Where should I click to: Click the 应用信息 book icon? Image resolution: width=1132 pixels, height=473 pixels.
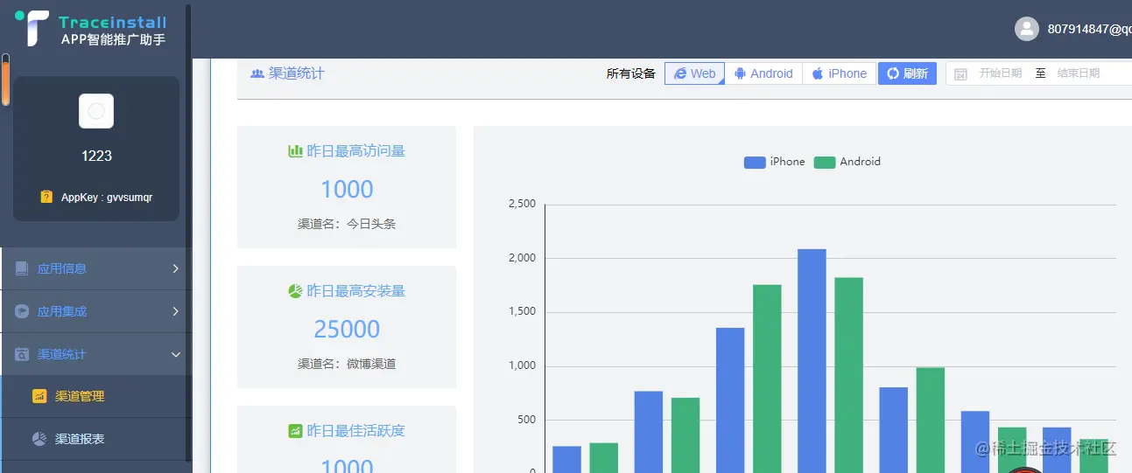point(22,268)
